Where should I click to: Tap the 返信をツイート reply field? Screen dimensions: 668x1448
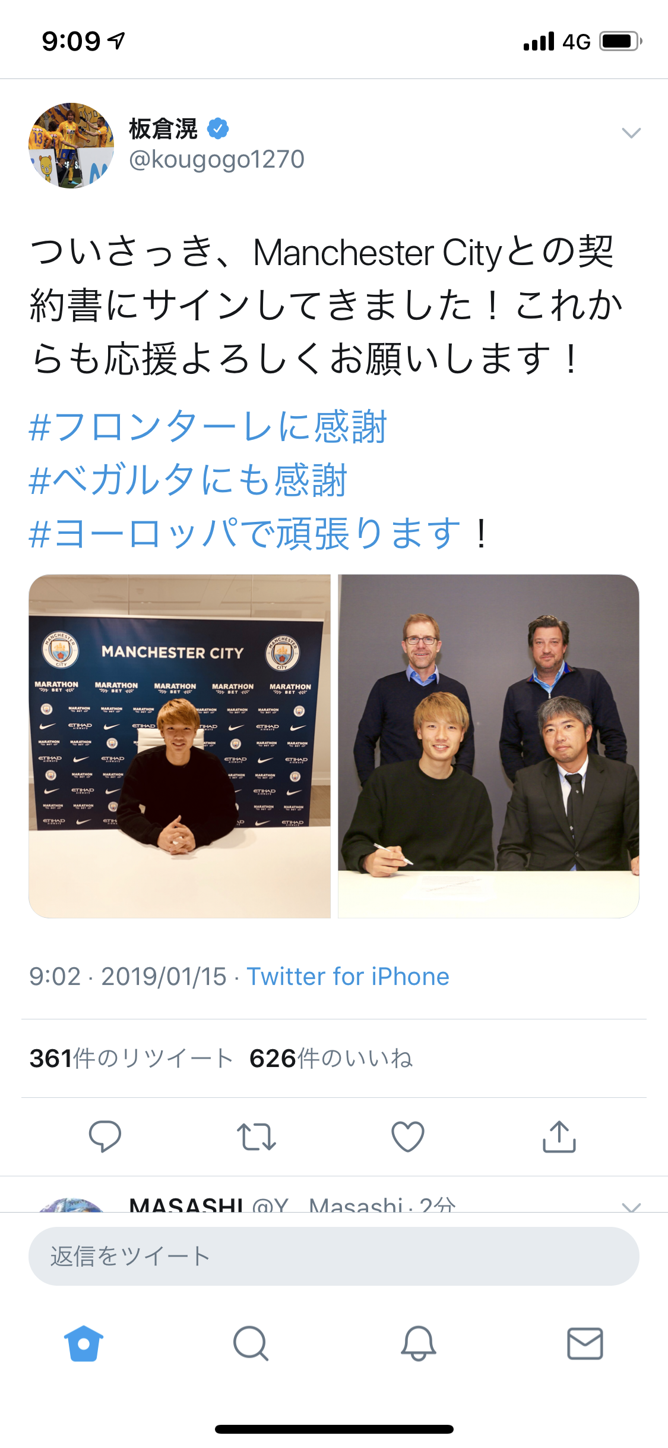click(x=334, y=1256)
